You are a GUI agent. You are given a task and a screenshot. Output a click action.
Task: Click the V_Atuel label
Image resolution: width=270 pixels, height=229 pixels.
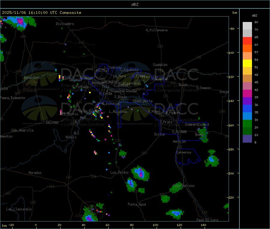point(154,111)
